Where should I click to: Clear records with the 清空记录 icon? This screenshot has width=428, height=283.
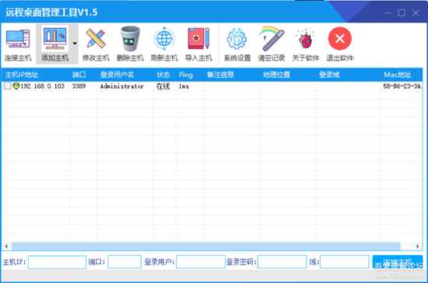pos(272,39)
